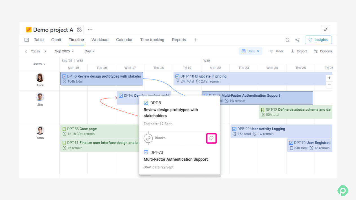The width and height of the screenshot is (356, 200).
Task: Click the Demo project A pencil icon
Action: tap(28, 29)
